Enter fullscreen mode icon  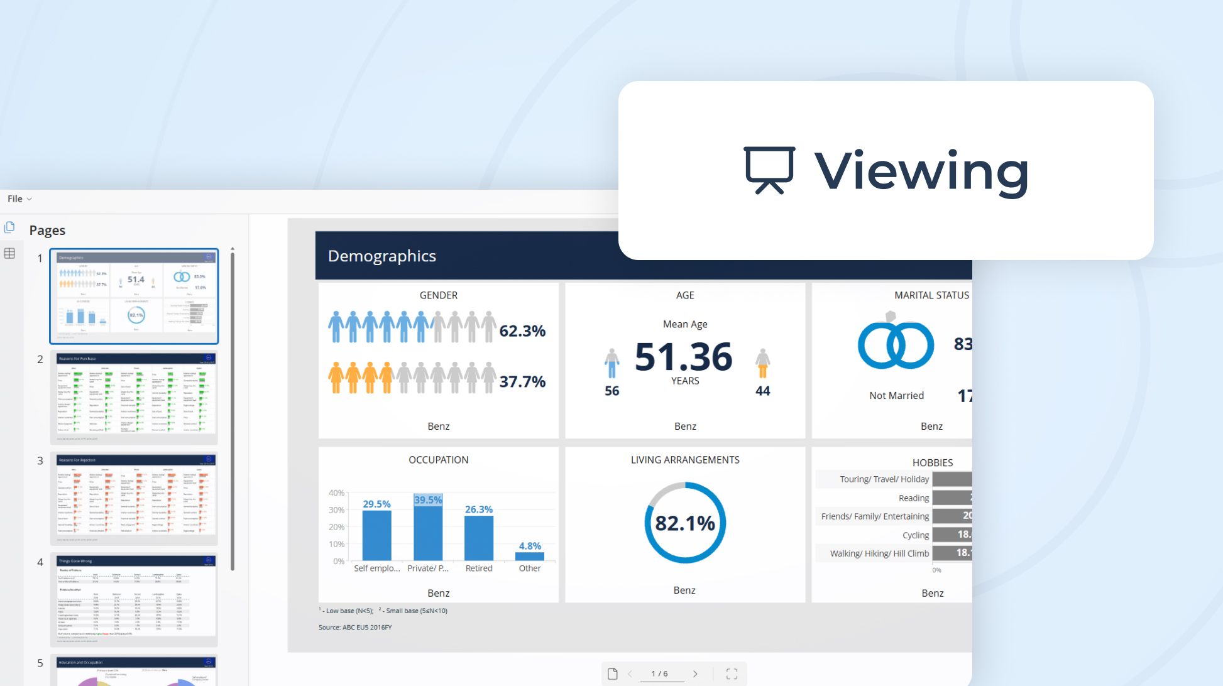[x=732, y=673]
